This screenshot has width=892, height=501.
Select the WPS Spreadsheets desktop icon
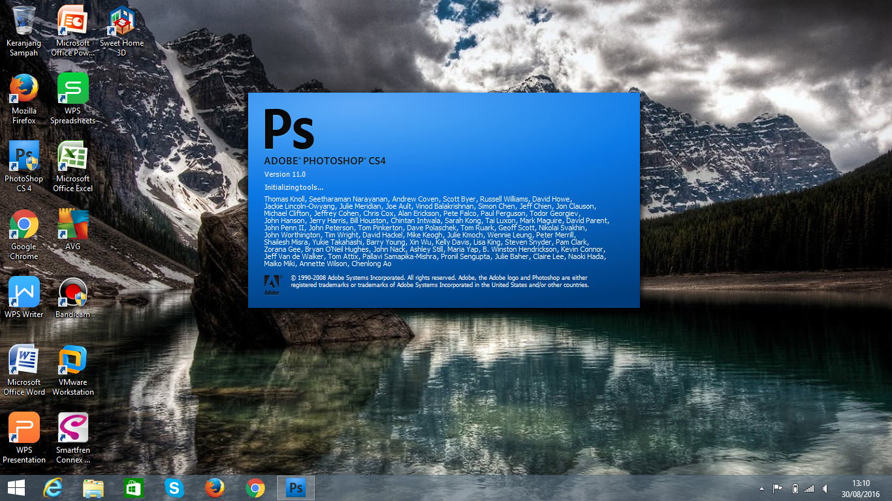73,98
